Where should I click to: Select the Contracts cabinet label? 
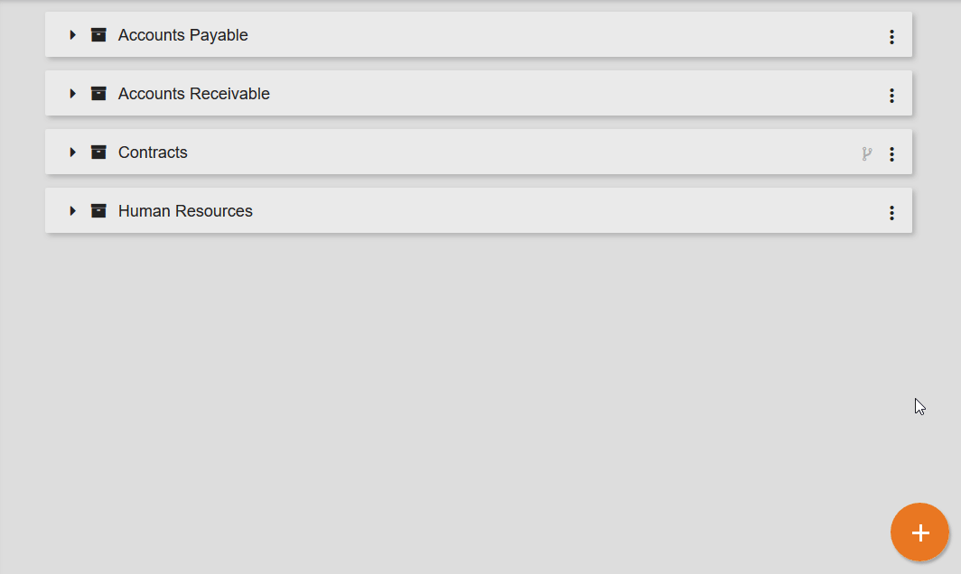[153, 153]
